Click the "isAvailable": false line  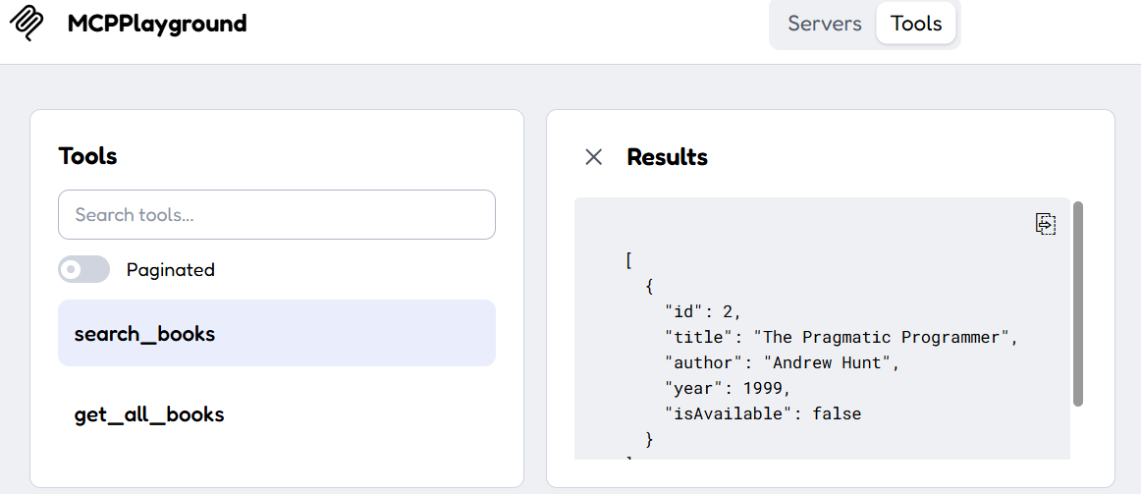(x=763, y=414)
